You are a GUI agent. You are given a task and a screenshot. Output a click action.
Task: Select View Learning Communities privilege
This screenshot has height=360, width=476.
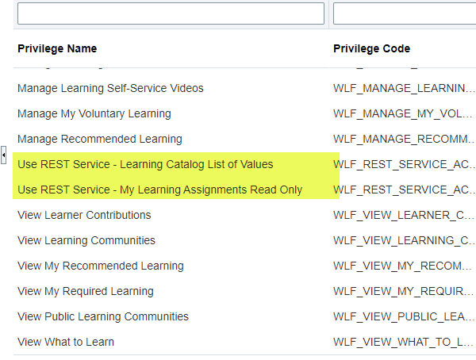[86, 240]
